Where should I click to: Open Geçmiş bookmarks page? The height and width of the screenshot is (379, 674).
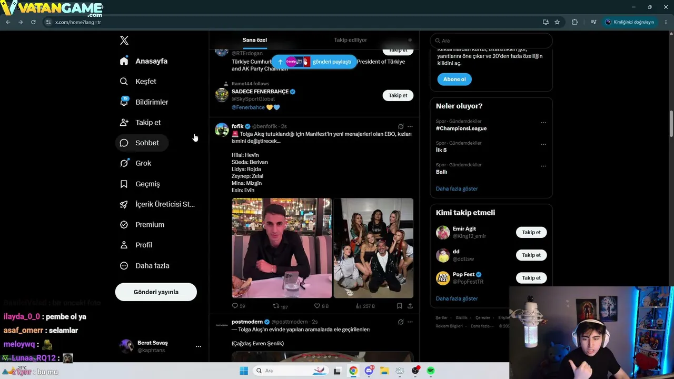[140, 184]
